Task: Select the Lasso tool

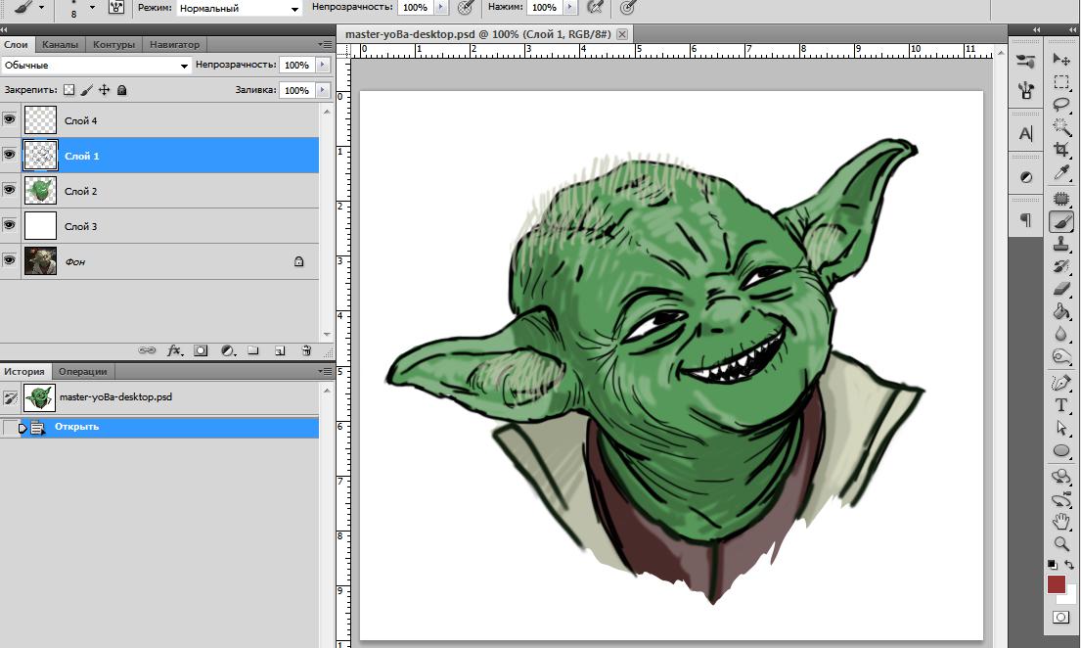Action: click(x=1061, y=105)
